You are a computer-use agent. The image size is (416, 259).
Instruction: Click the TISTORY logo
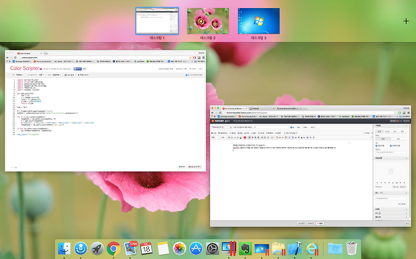pyautogui.click(x=219, y=121)
